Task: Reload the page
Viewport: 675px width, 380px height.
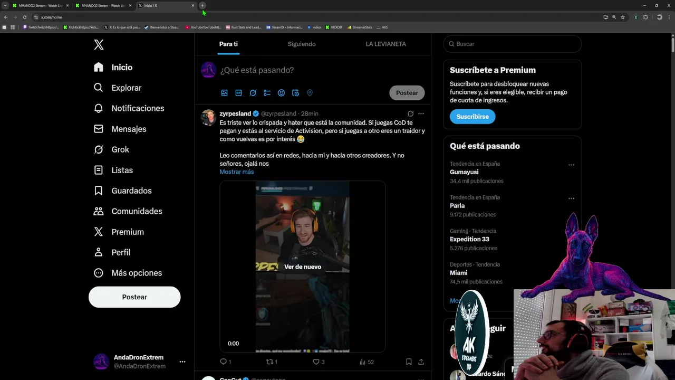Action: [24, 17]
